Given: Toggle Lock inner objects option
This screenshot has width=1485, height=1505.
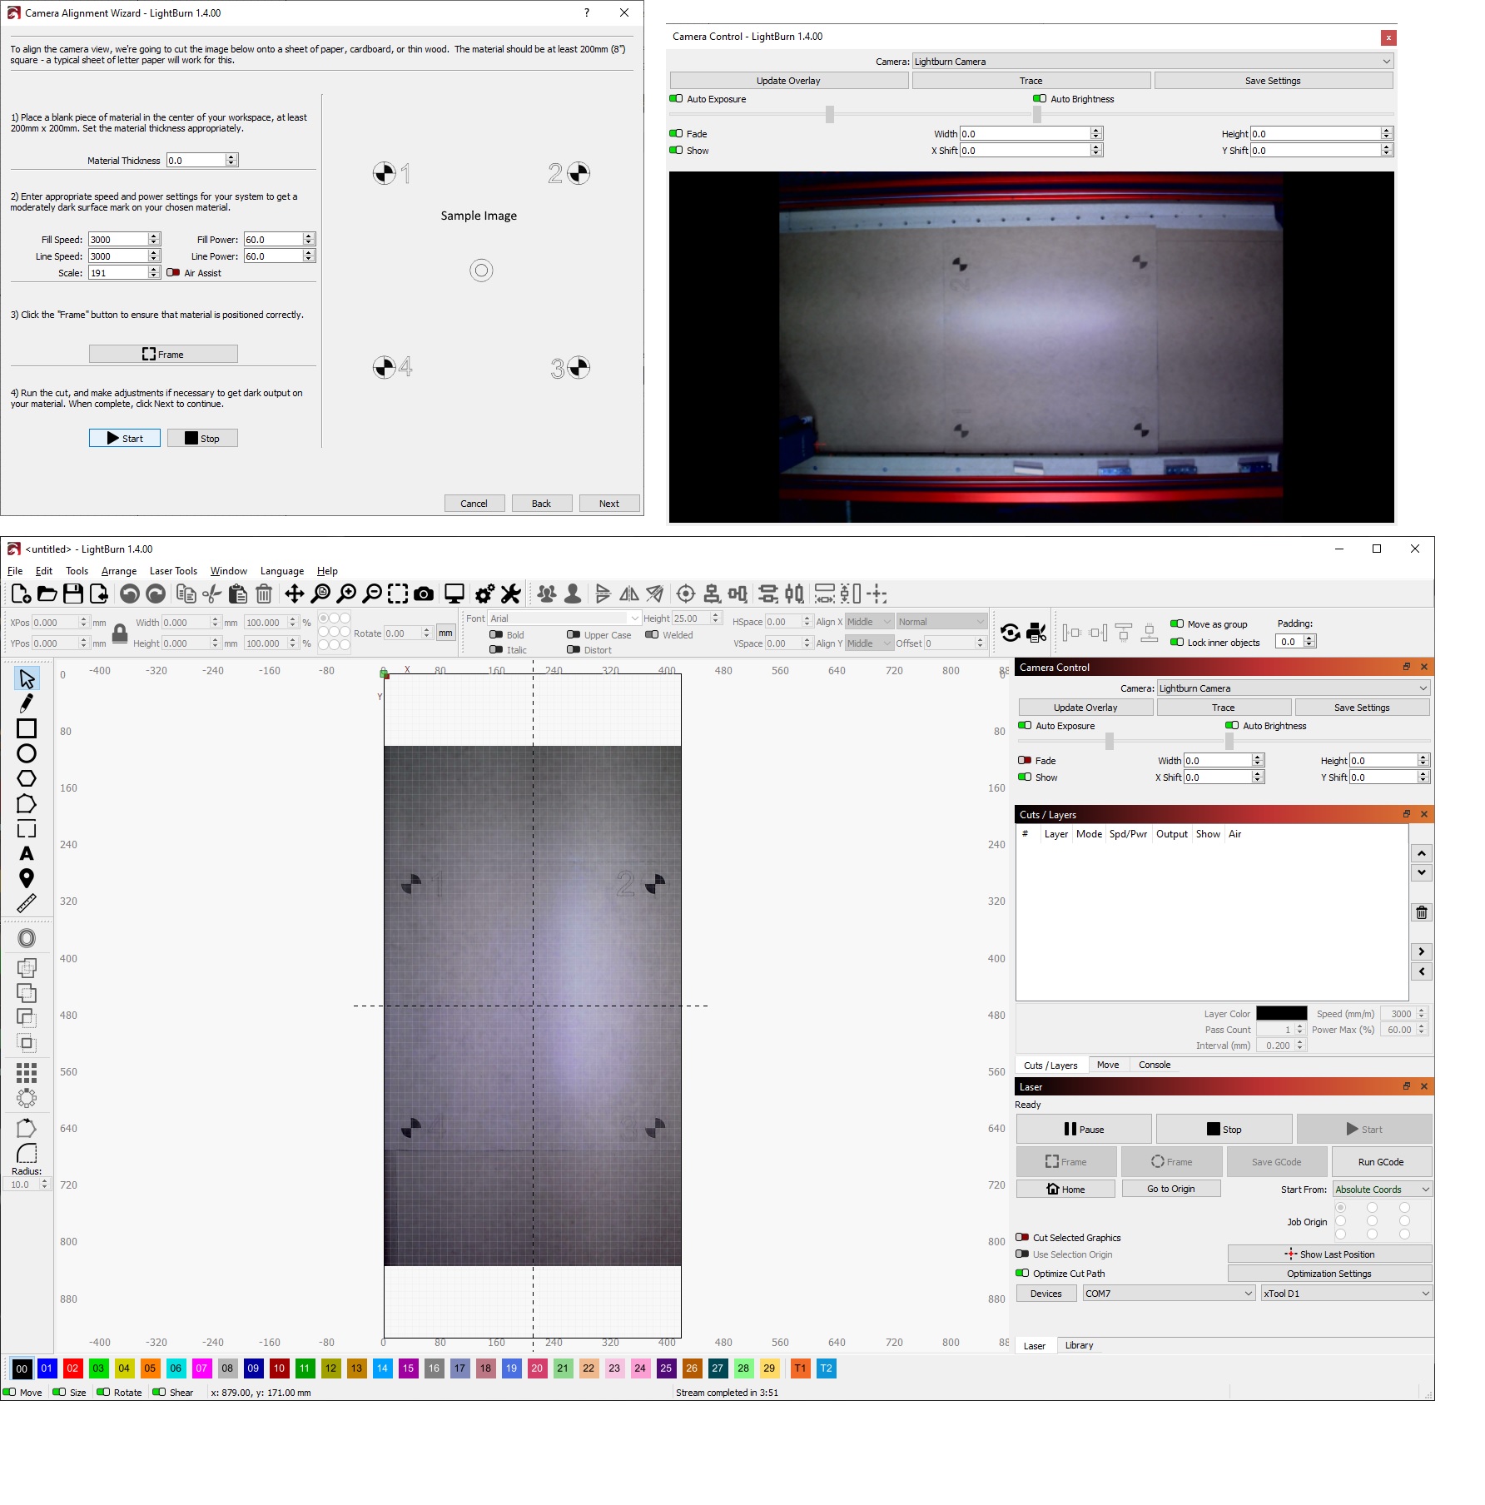Looking at the screenshot, I should tap(1177, 642).
